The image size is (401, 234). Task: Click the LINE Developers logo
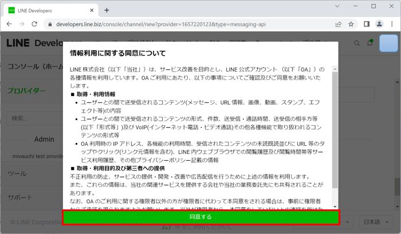point(34,43)
